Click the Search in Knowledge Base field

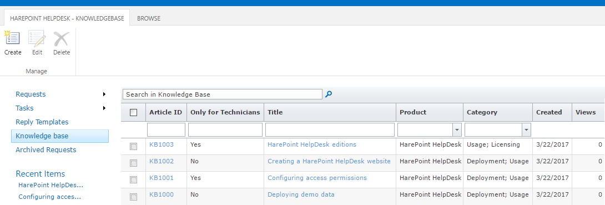click(222, 94)
